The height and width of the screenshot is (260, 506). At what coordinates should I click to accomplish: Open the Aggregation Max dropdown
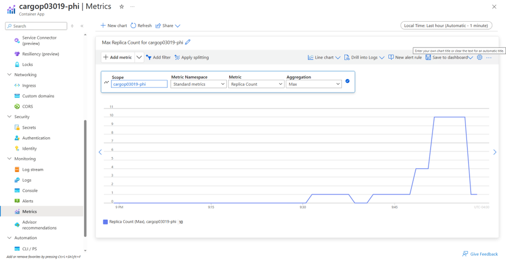(314, 84)
